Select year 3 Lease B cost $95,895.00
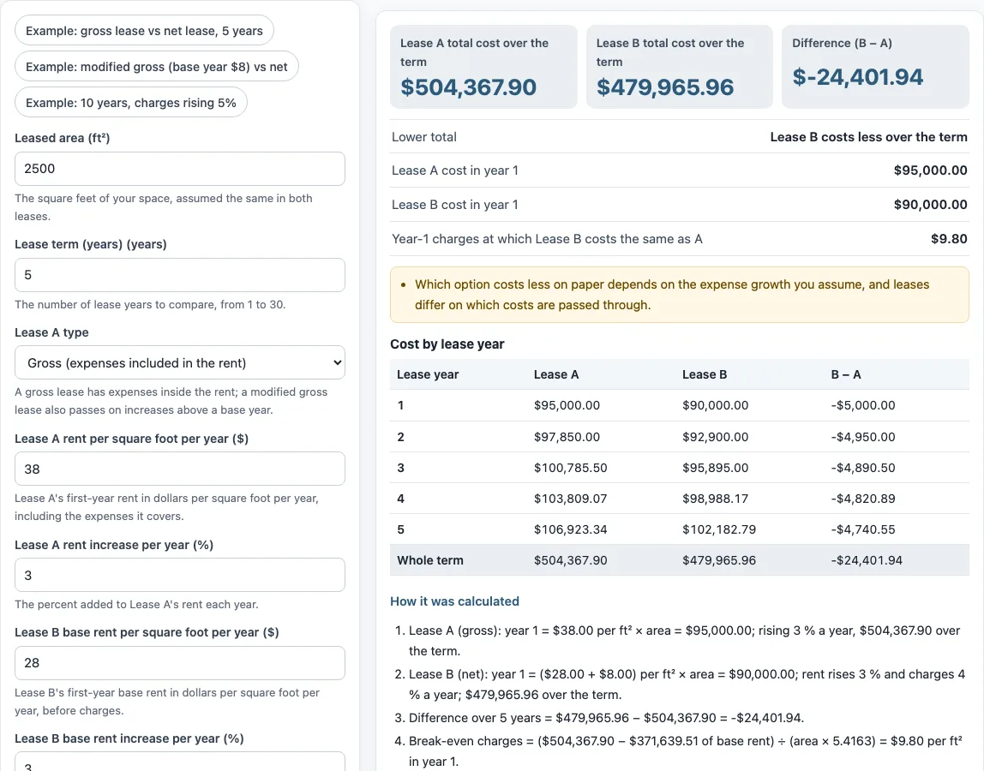Viewport: 984px width, 771px height. [x=716, y=468]
